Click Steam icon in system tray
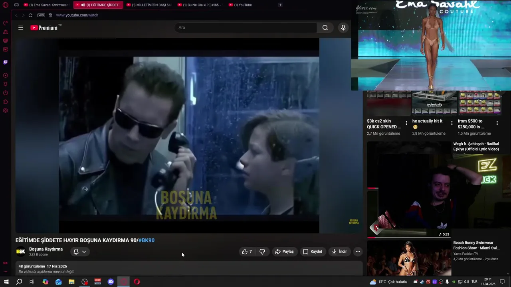Viewport: 511px width, 287px height. tap(422, 282)
